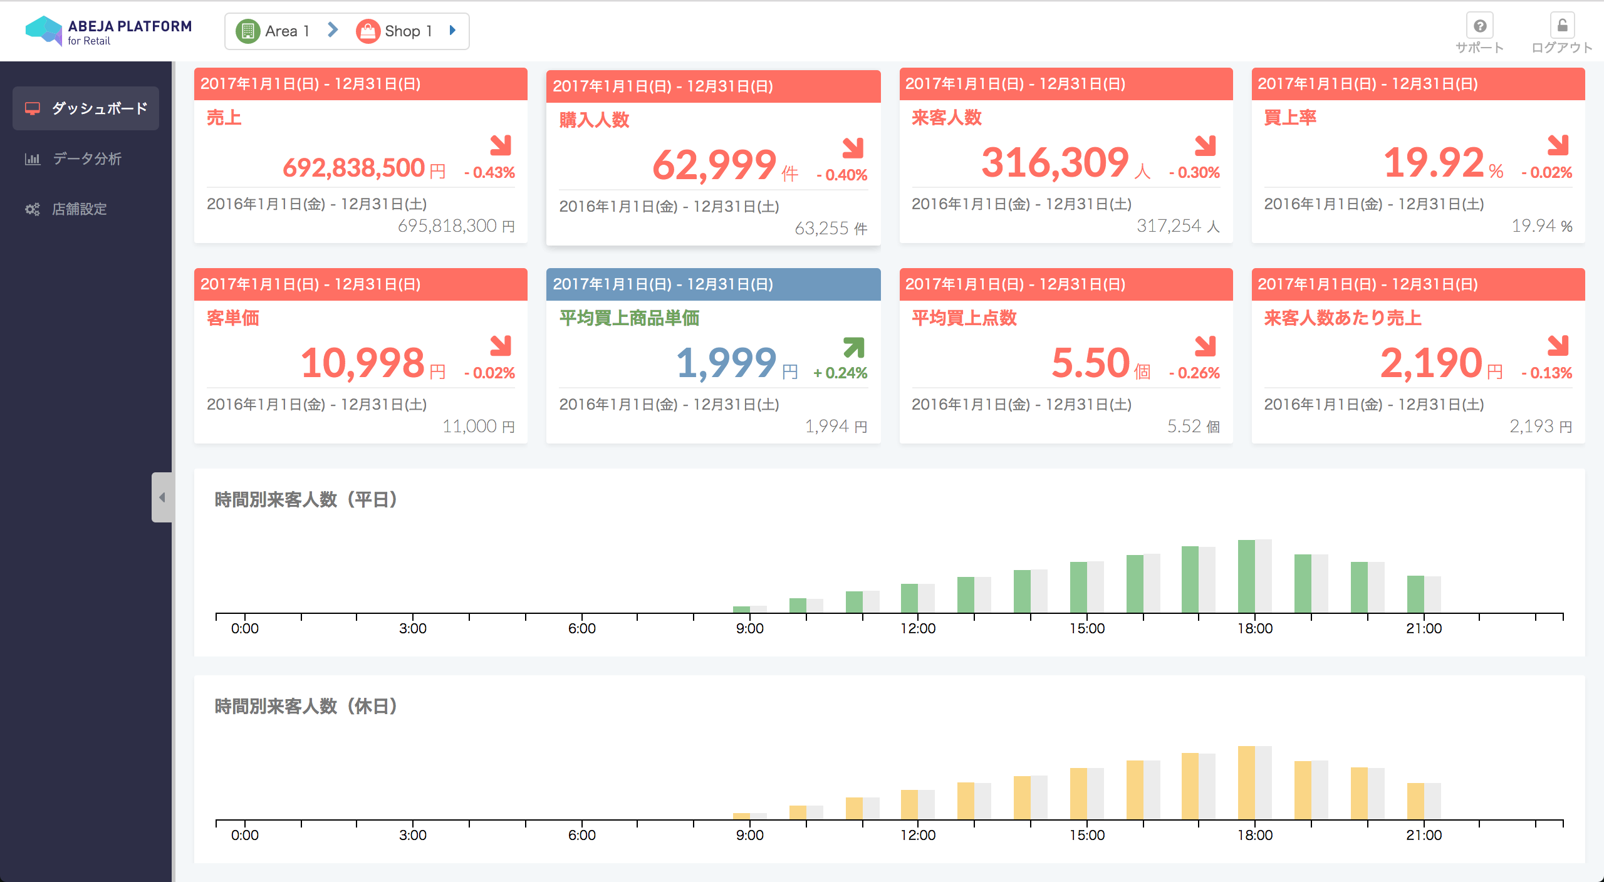Click the down arrow on 来客人数 card
This screenshot has height=882, width=1604.
point(1206,145)
